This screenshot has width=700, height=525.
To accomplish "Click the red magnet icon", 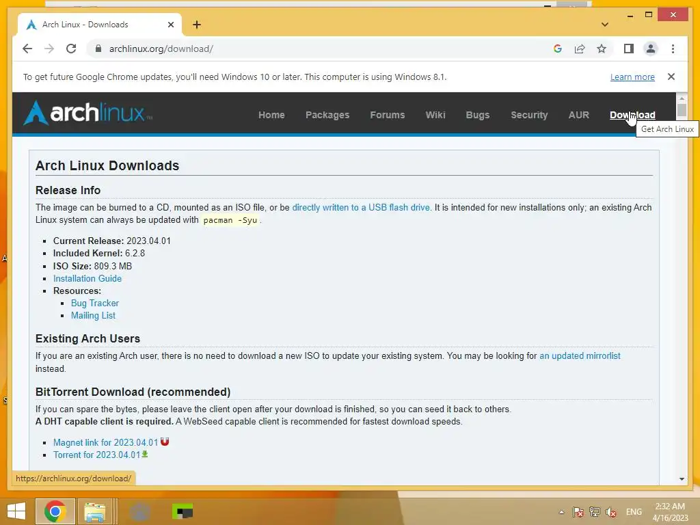I will coord(165,442).
